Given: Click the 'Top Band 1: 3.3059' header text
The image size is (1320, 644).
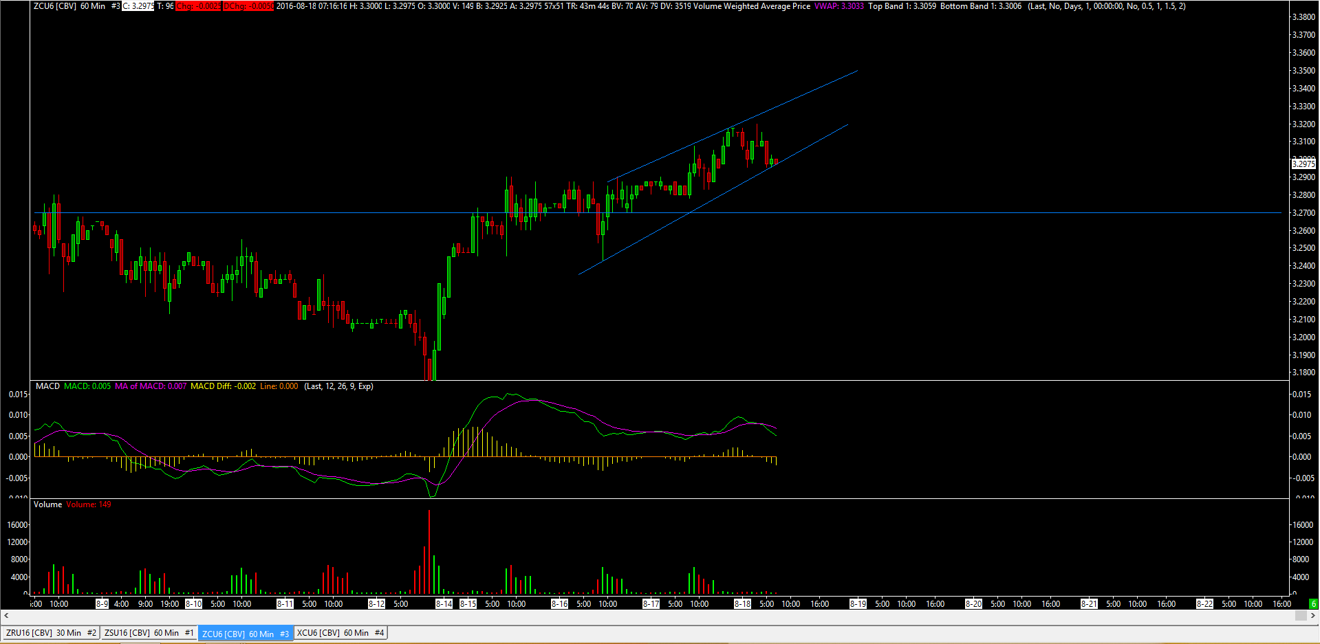Looking at the screenshot, I should click(x=902, y=6).
